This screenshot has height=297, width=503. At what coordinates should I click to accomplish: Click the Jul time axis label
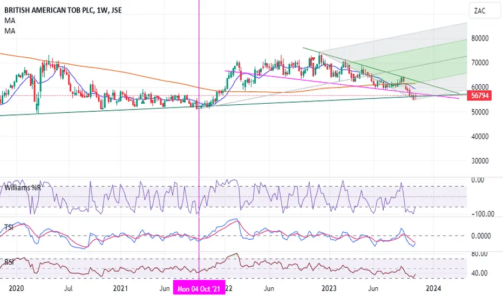click(x=69, y=288)
